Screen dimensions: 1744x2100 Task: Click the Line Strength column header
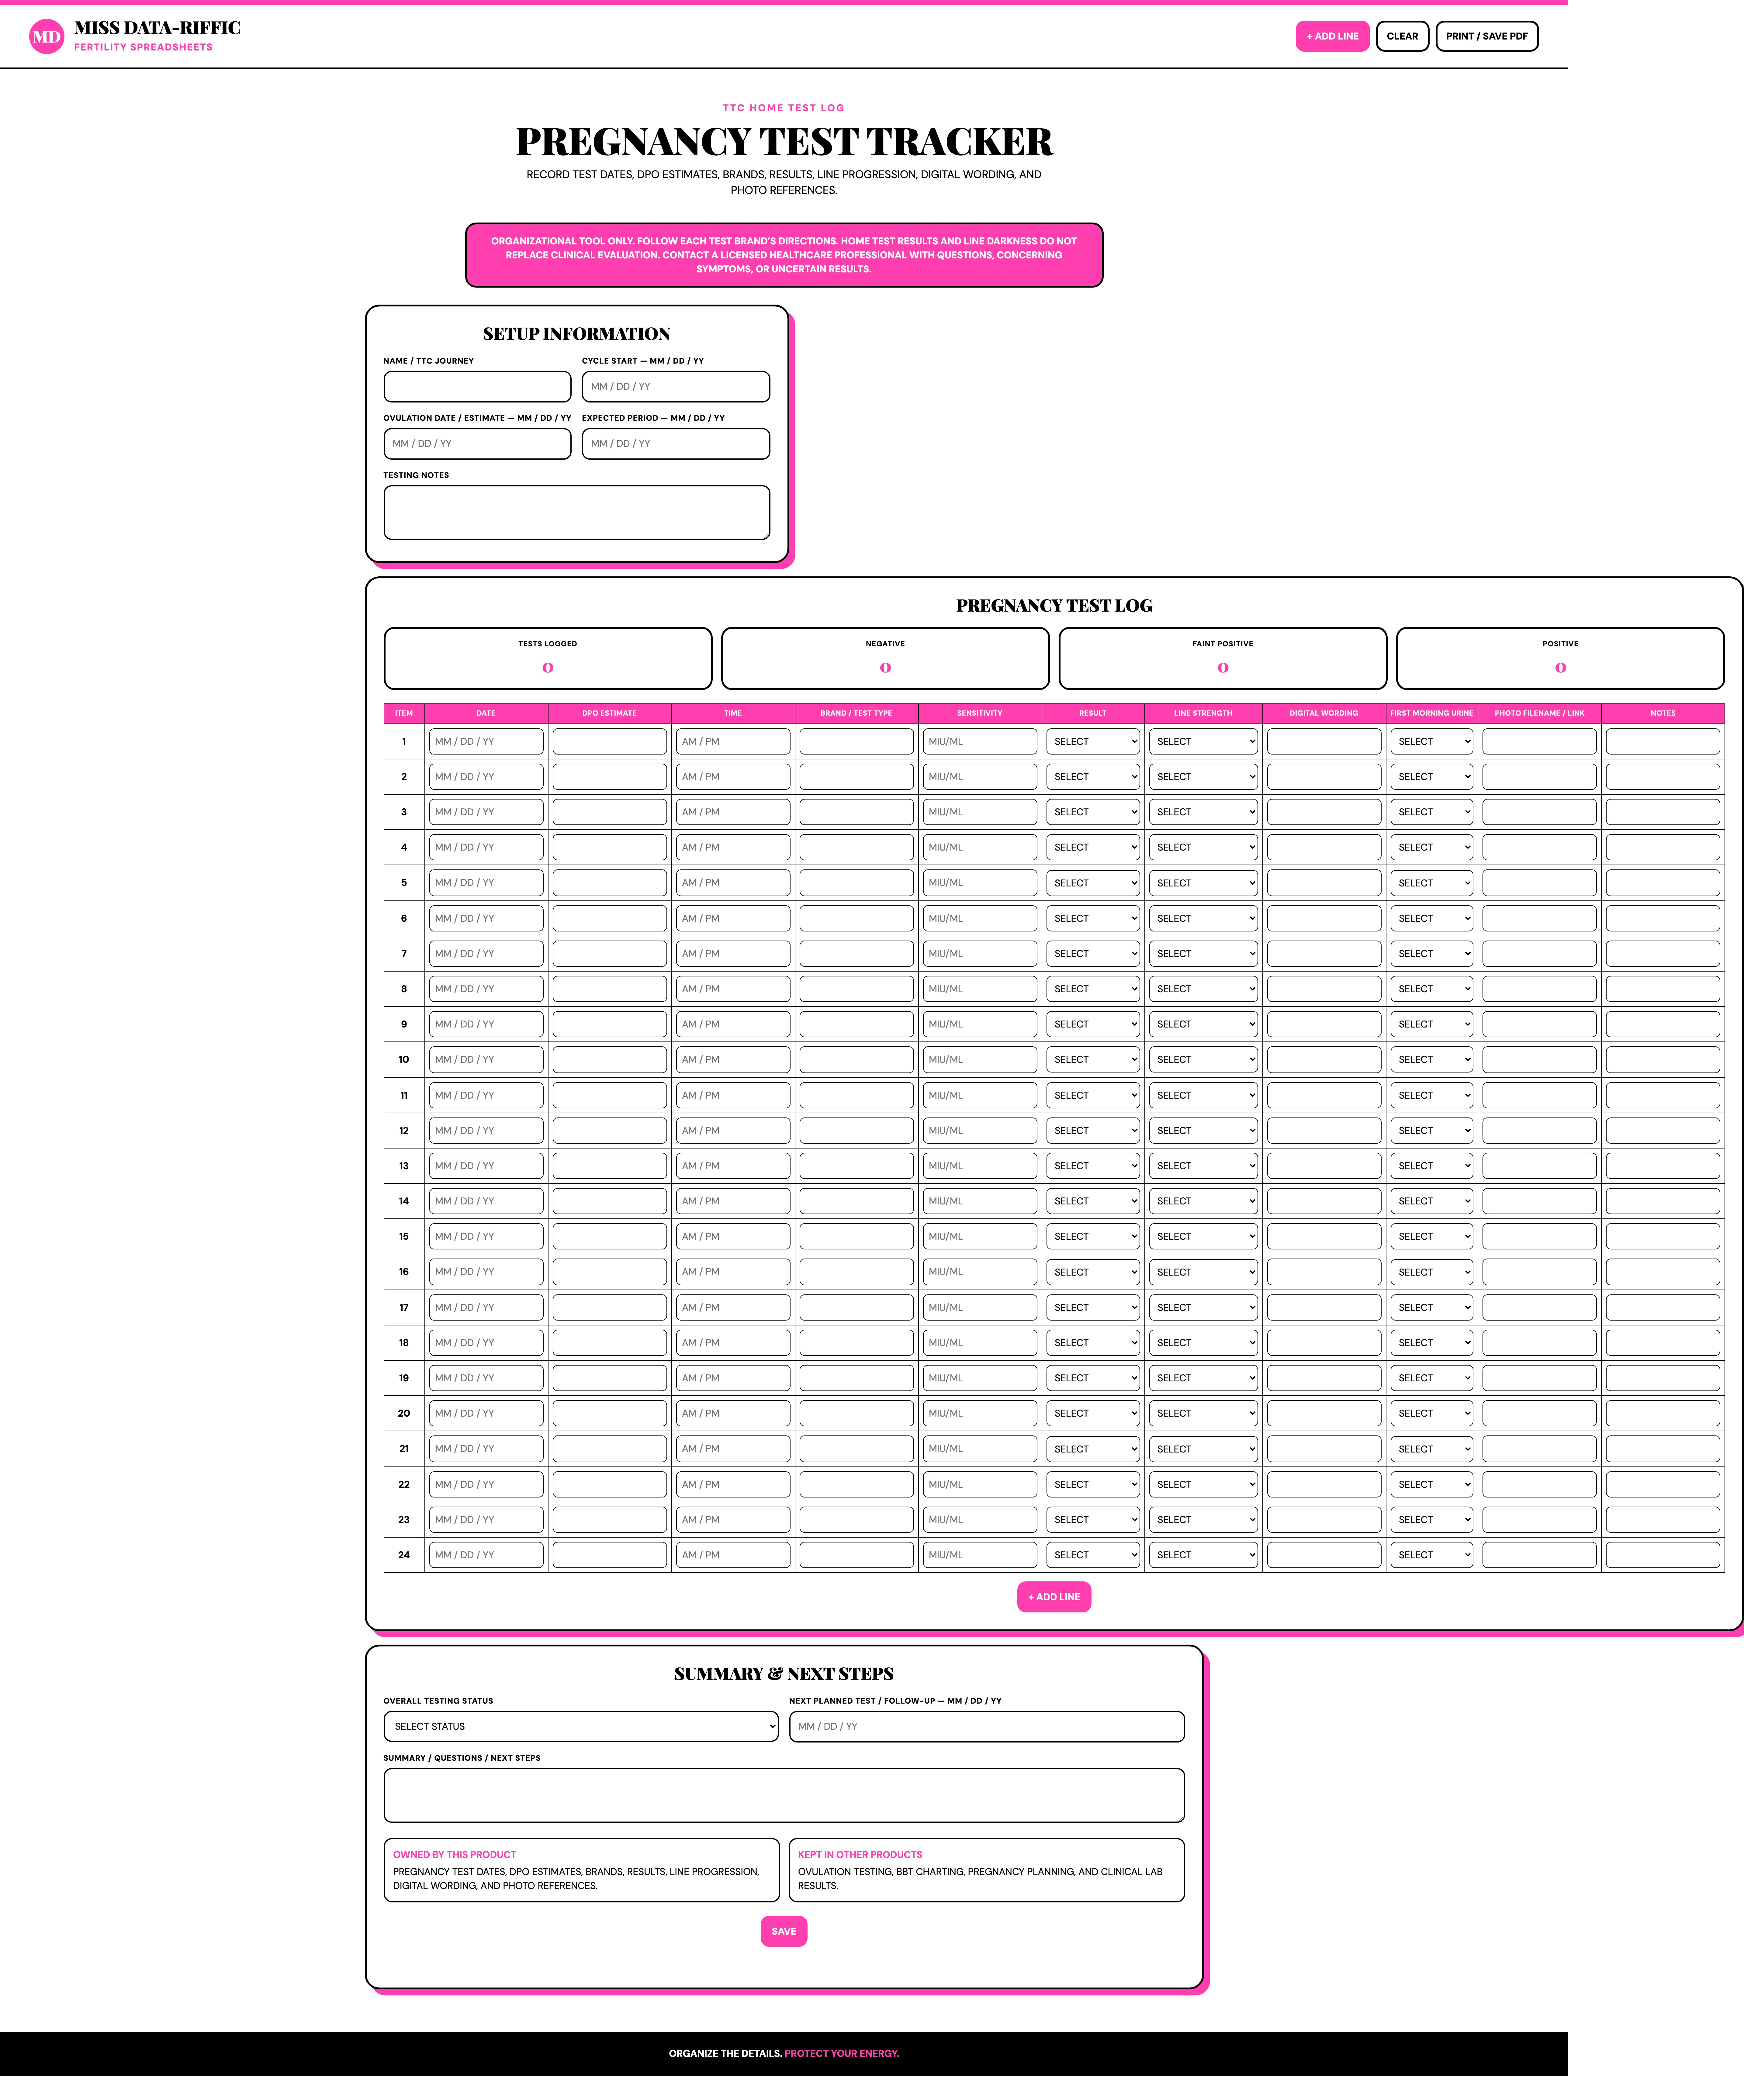point(1203,713)
